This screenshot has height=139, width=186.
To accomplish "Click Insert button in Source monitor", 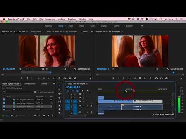I will click(x=65, y=78).
